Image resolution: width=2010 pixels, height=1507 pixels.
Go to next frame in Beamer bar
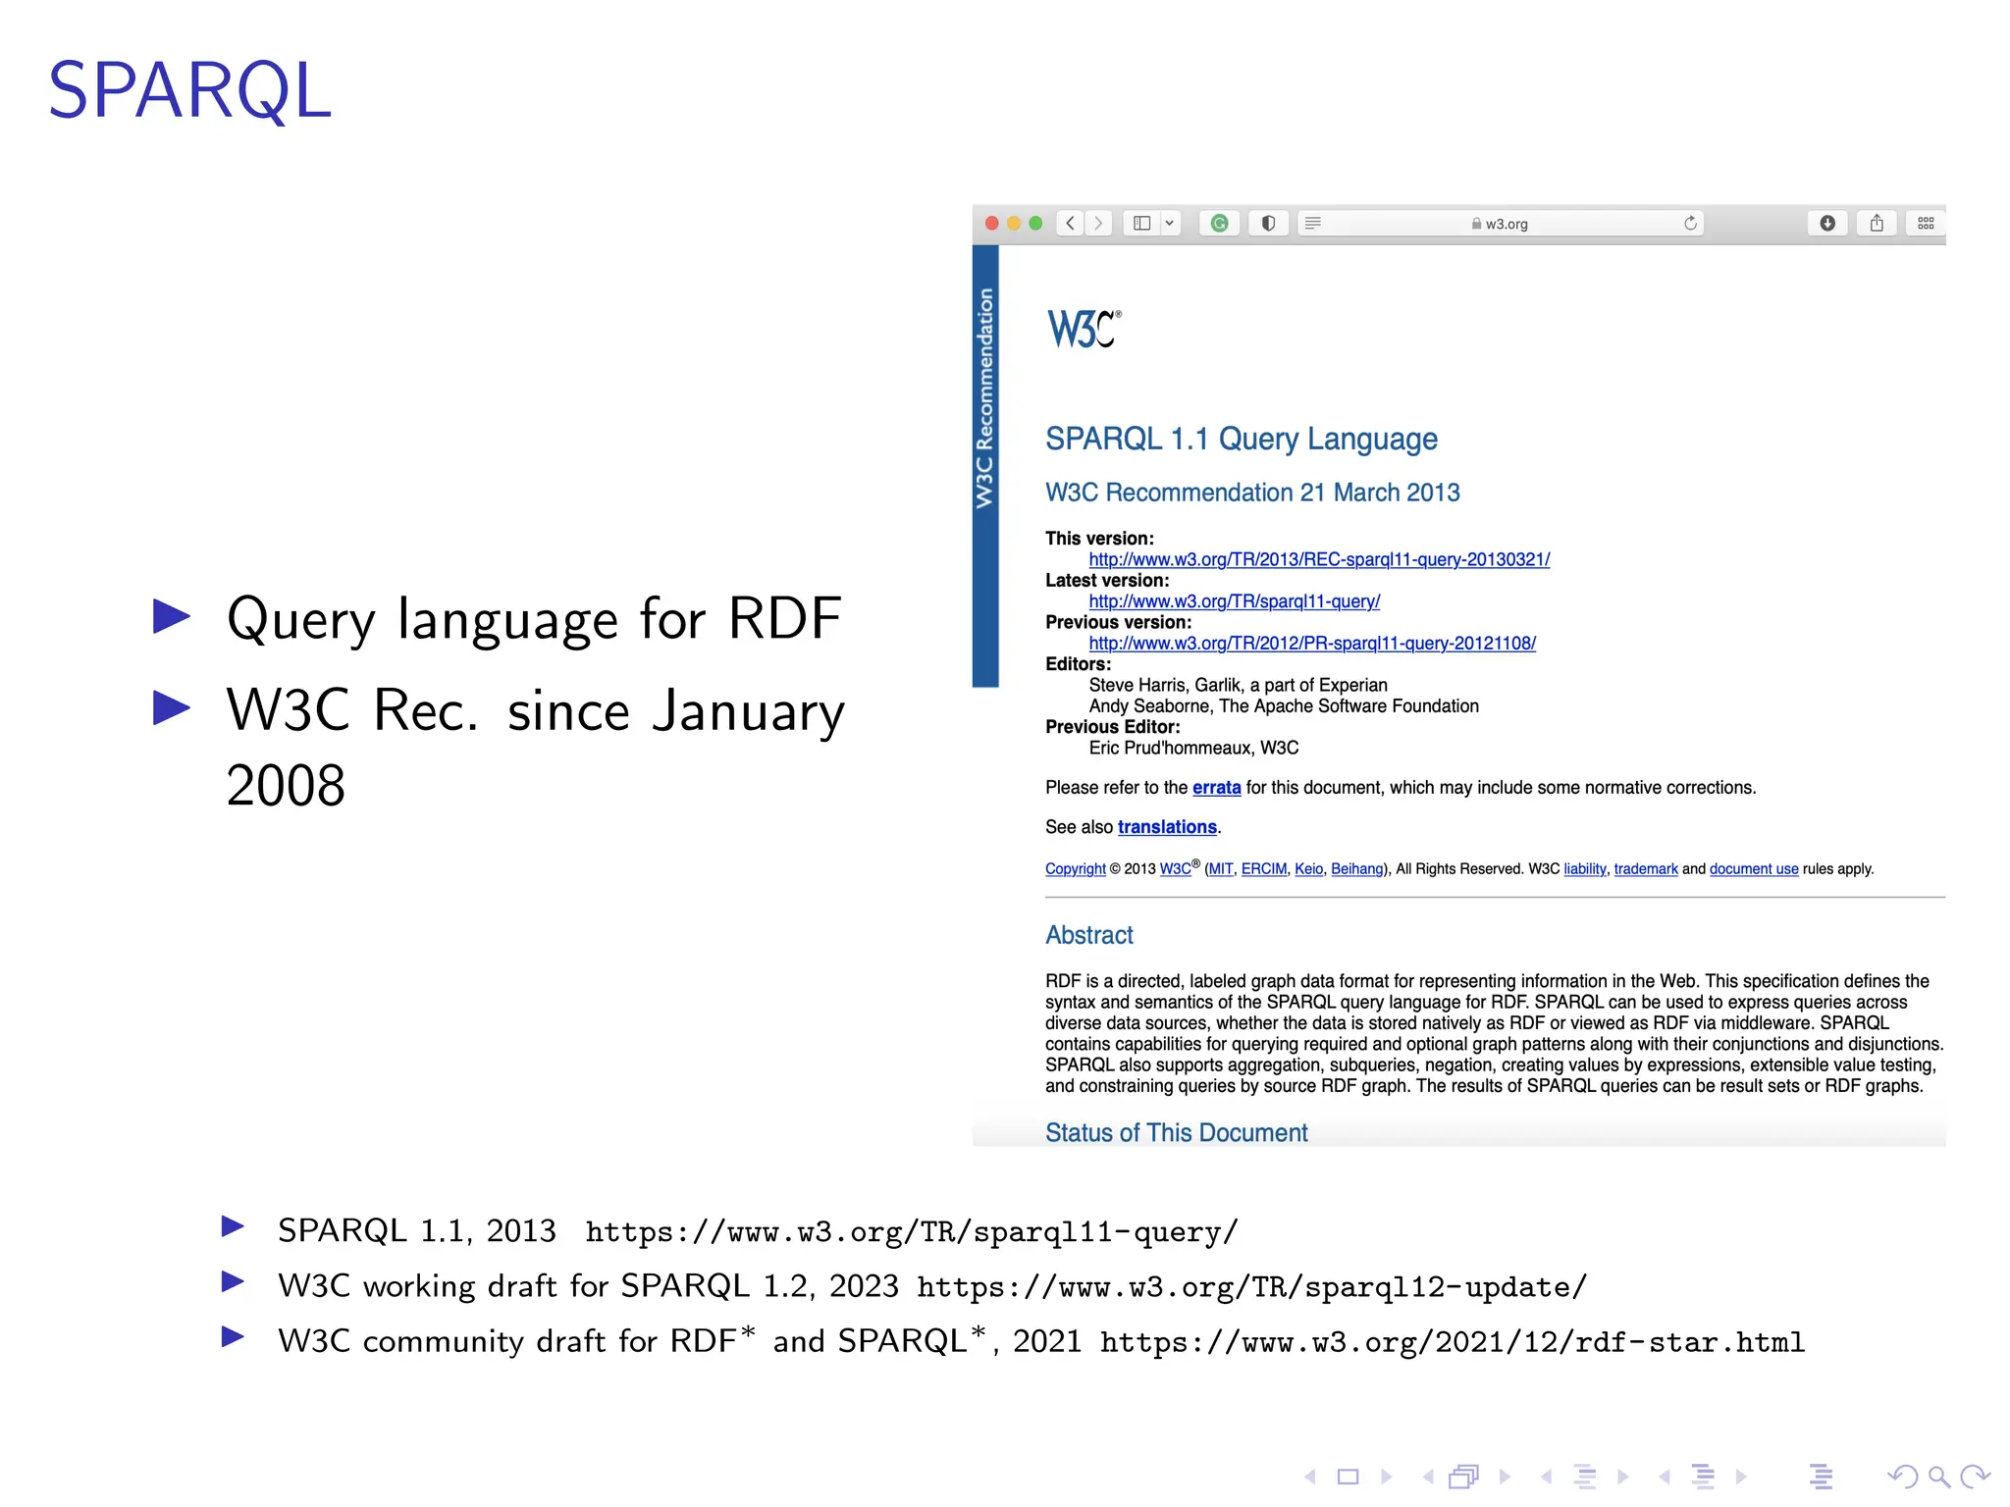point(1505,1477)
